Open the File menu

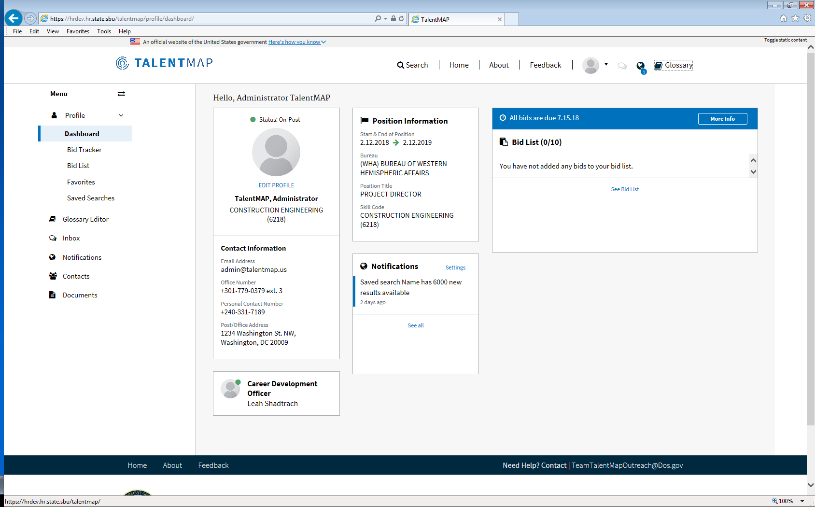click(17, 31)
